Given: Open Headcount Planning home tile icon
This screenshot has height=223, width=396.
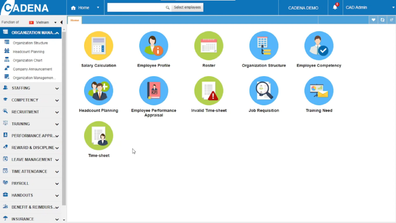Looking at the screenshot, I should pos(99,91).
